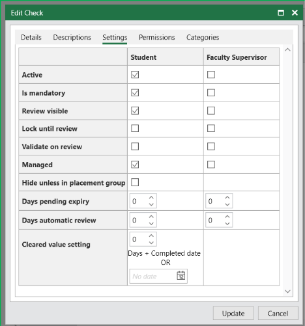The width and height of the screenshot is (305, 326).
Task: Uncheck Managed for Student
Action: point(135,165)
